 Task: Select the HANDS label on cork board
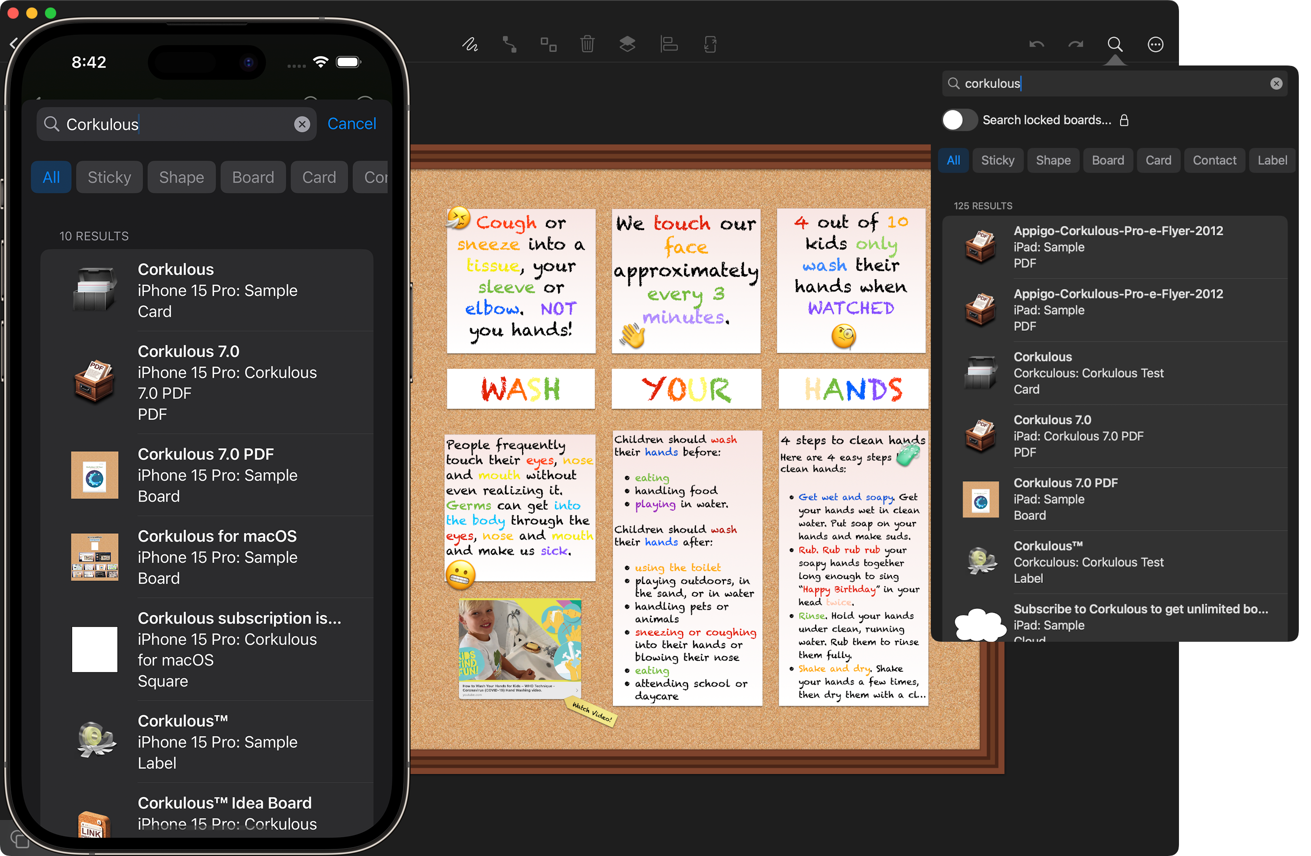click(x=853, y=389)
